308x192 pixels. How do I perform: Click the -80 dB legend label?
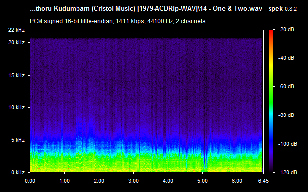pyautogui.click(x=286, y=115)
